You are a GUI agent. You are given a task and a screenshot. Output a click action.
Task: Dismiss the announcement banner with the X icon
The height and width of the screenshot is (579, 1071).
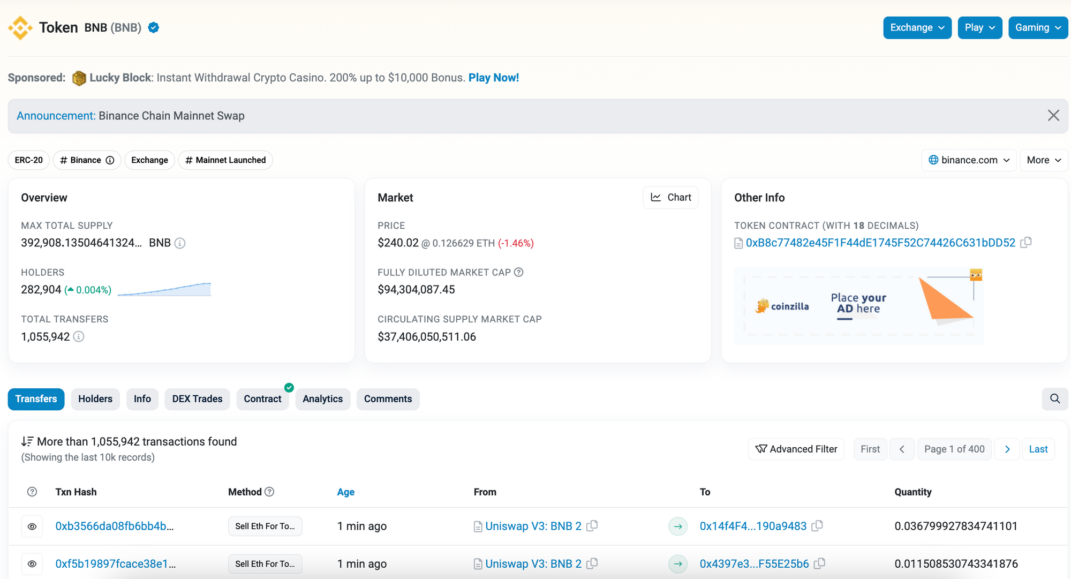[x=1053, y=116]
